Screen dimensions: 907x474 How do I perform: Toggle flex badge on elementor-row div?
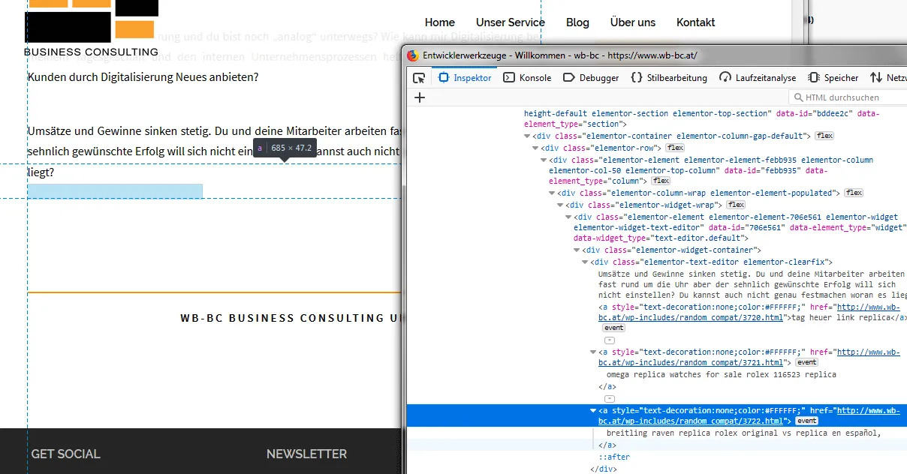click(x=674, y=148)
